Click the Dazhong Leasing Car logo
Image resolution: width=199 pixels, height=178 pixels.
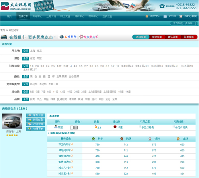[x=16, y=6]
